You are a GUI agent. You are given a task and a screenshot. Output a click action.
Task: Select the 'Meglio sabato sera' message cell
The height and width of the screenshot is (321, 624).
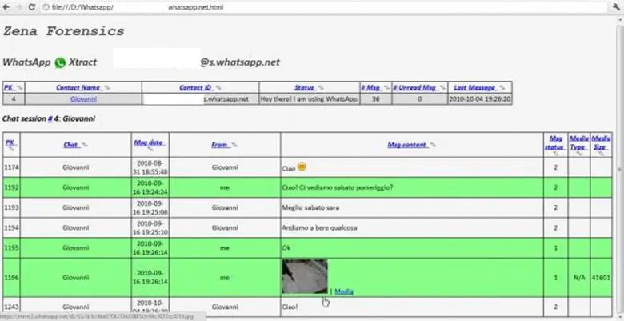(x=410, y=207)
